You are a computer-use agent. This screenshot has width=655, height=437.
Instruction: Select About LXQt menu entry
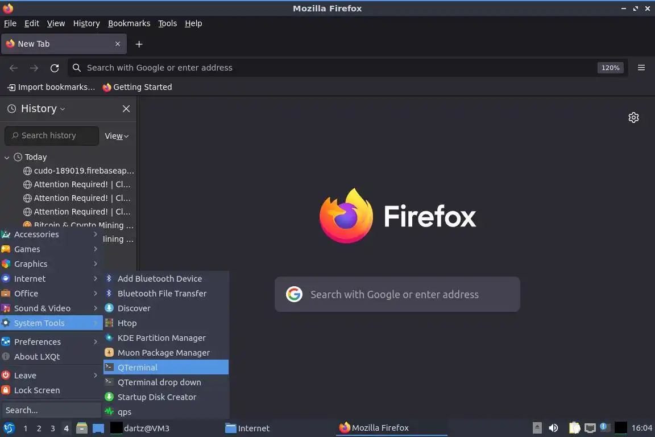51,357
